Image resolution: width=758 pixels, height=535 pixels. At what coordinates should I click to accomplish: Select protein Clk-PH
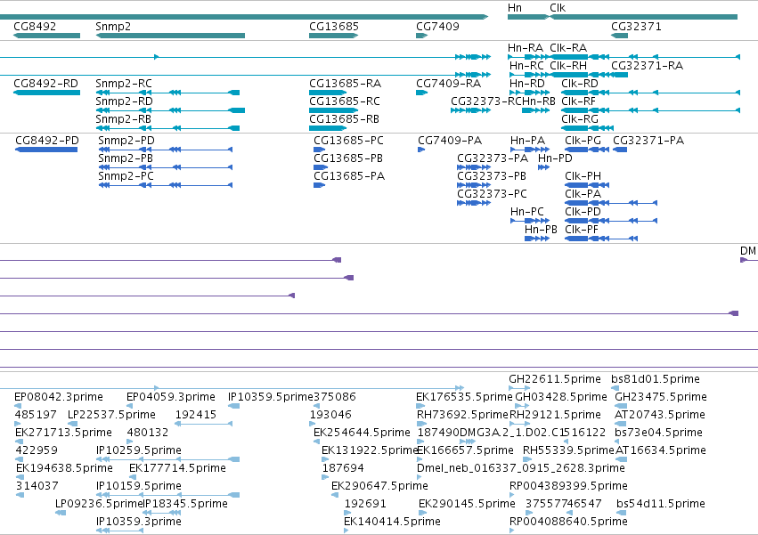click(583, 176)
